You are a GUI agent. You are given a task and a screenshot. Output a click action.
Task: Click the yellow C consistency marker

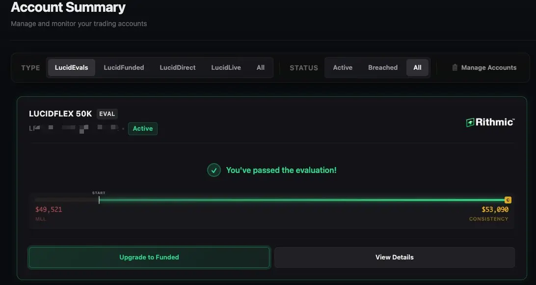[508, 200]
